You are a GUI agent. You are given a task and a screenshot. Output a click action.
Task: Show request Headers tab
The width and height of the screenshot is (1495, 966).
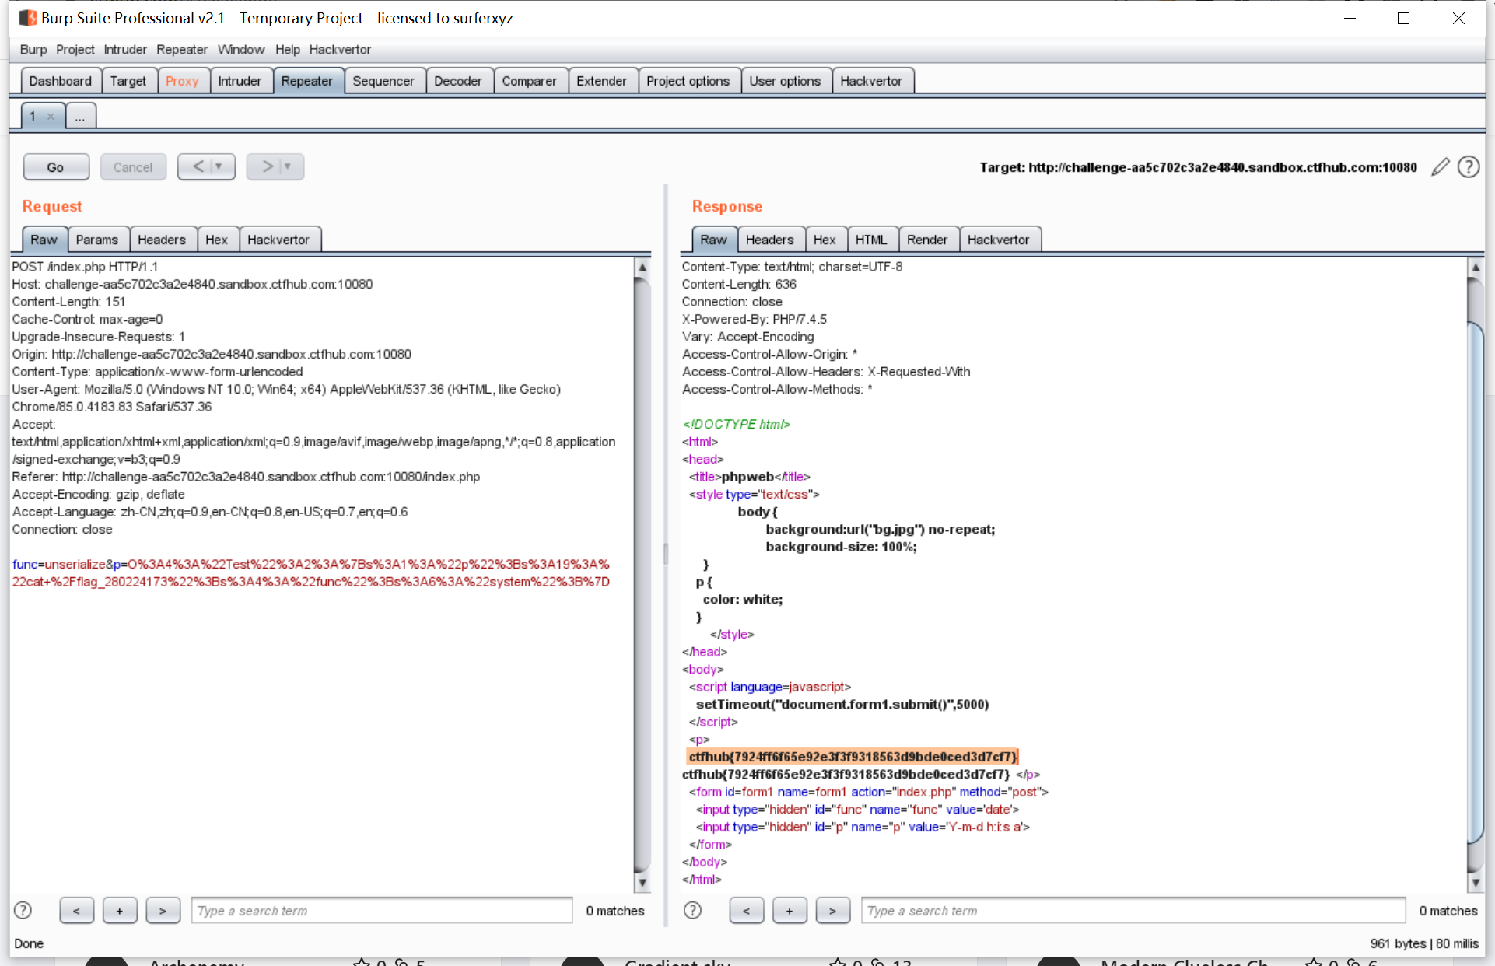pos(162,240)
